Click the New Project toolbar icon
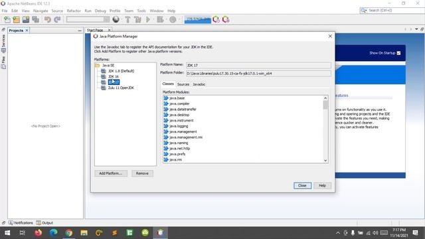Viewport: 425px width, 239px height. 16,19
